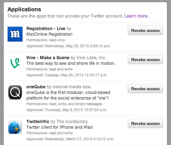Revoke access for oneQube
The height and width of the screenshot is (145, 171).
(145, 89)
